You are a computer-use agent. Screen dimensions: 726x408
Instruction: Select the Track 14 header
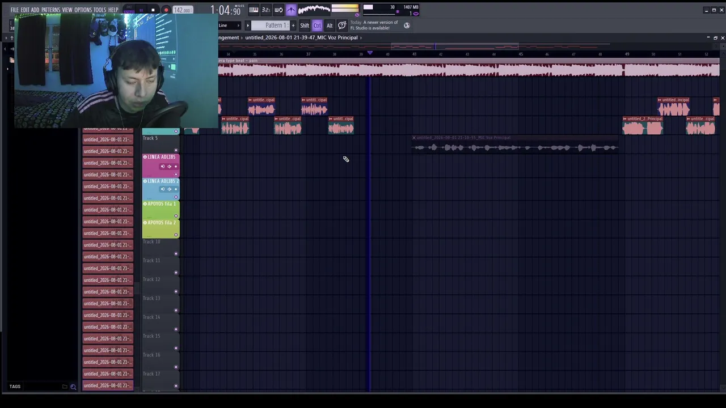pos(161,323)
